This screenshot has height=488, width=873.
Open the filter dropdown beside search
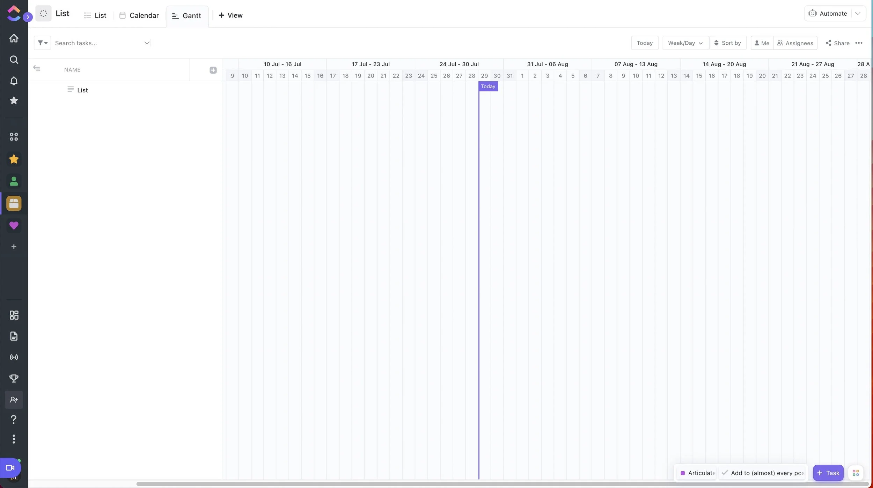(42, 43)
